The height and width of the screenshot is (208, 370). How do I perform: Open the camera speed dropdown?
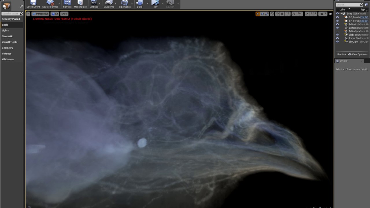323,14
